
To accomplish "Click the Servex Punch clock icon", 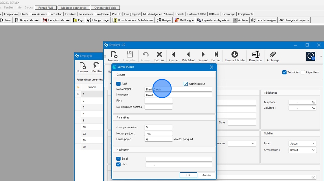I will 311,56.
